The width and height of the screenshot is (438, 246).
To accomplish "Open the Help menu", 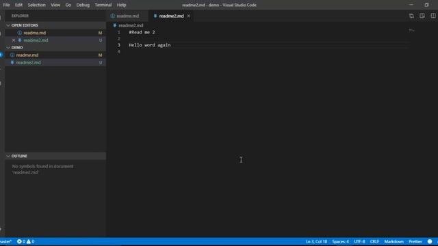I will click(121, 5).
